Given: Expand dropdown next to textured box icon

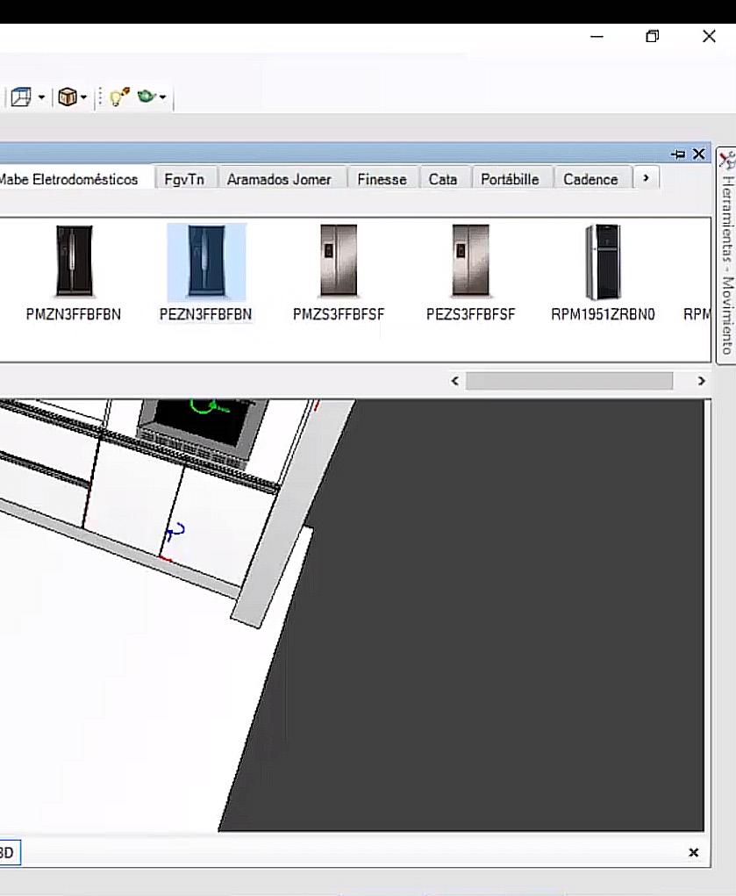Looking at the screenshot, I should tap(84, 97).
